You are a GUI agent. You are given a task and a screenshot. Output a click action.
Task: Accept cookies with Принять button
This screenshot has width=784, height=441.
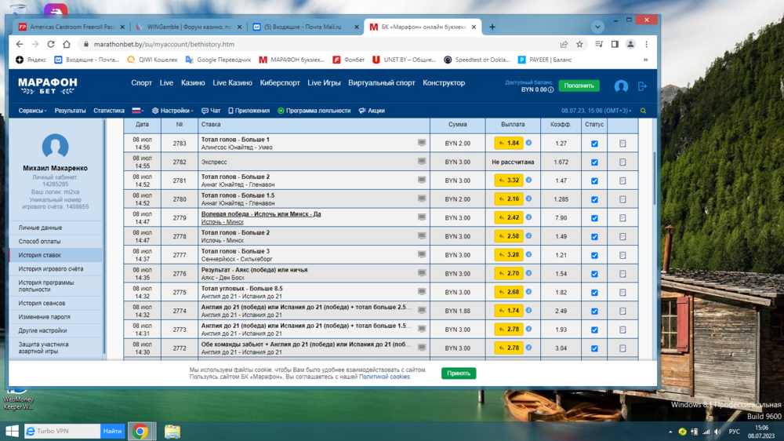point(459,374)
